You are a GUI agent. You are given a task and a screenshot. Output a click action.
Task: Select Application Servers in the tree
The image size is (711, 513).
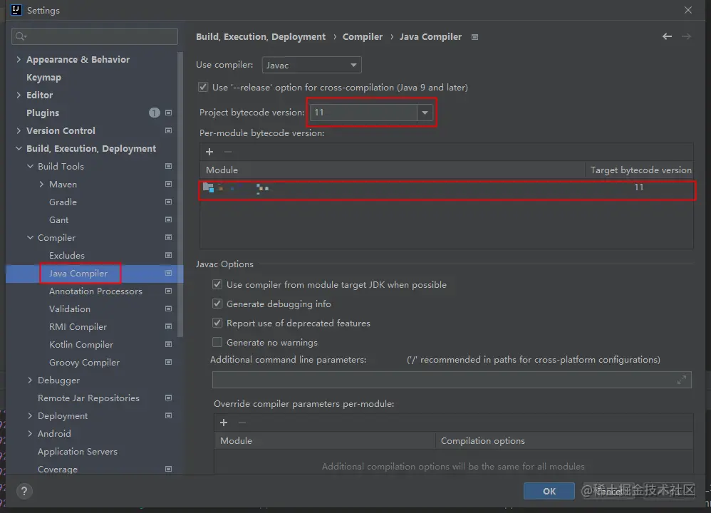click(78, 451)
